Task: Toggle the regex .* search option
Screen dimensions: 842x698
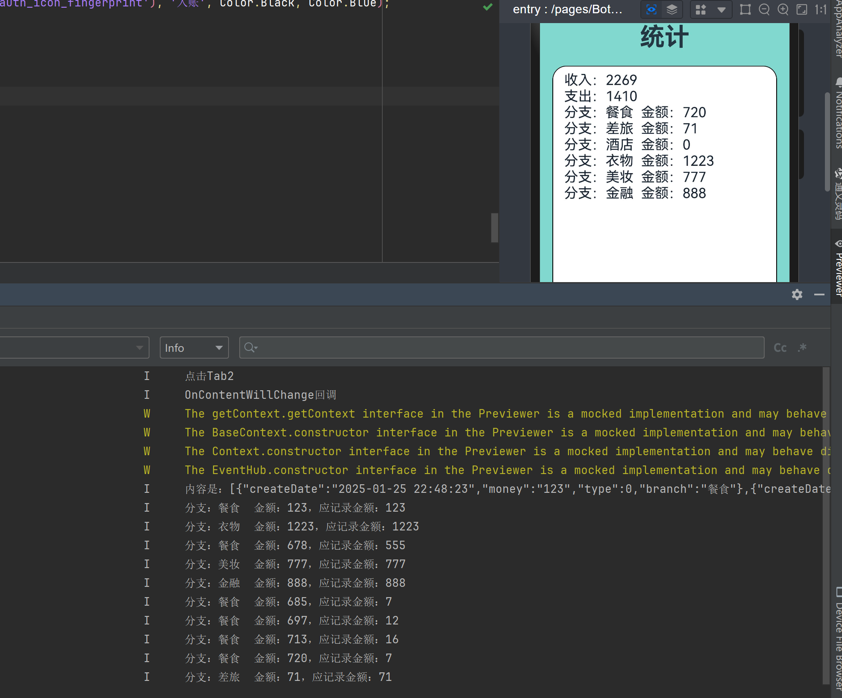Action: click(802, 348)
